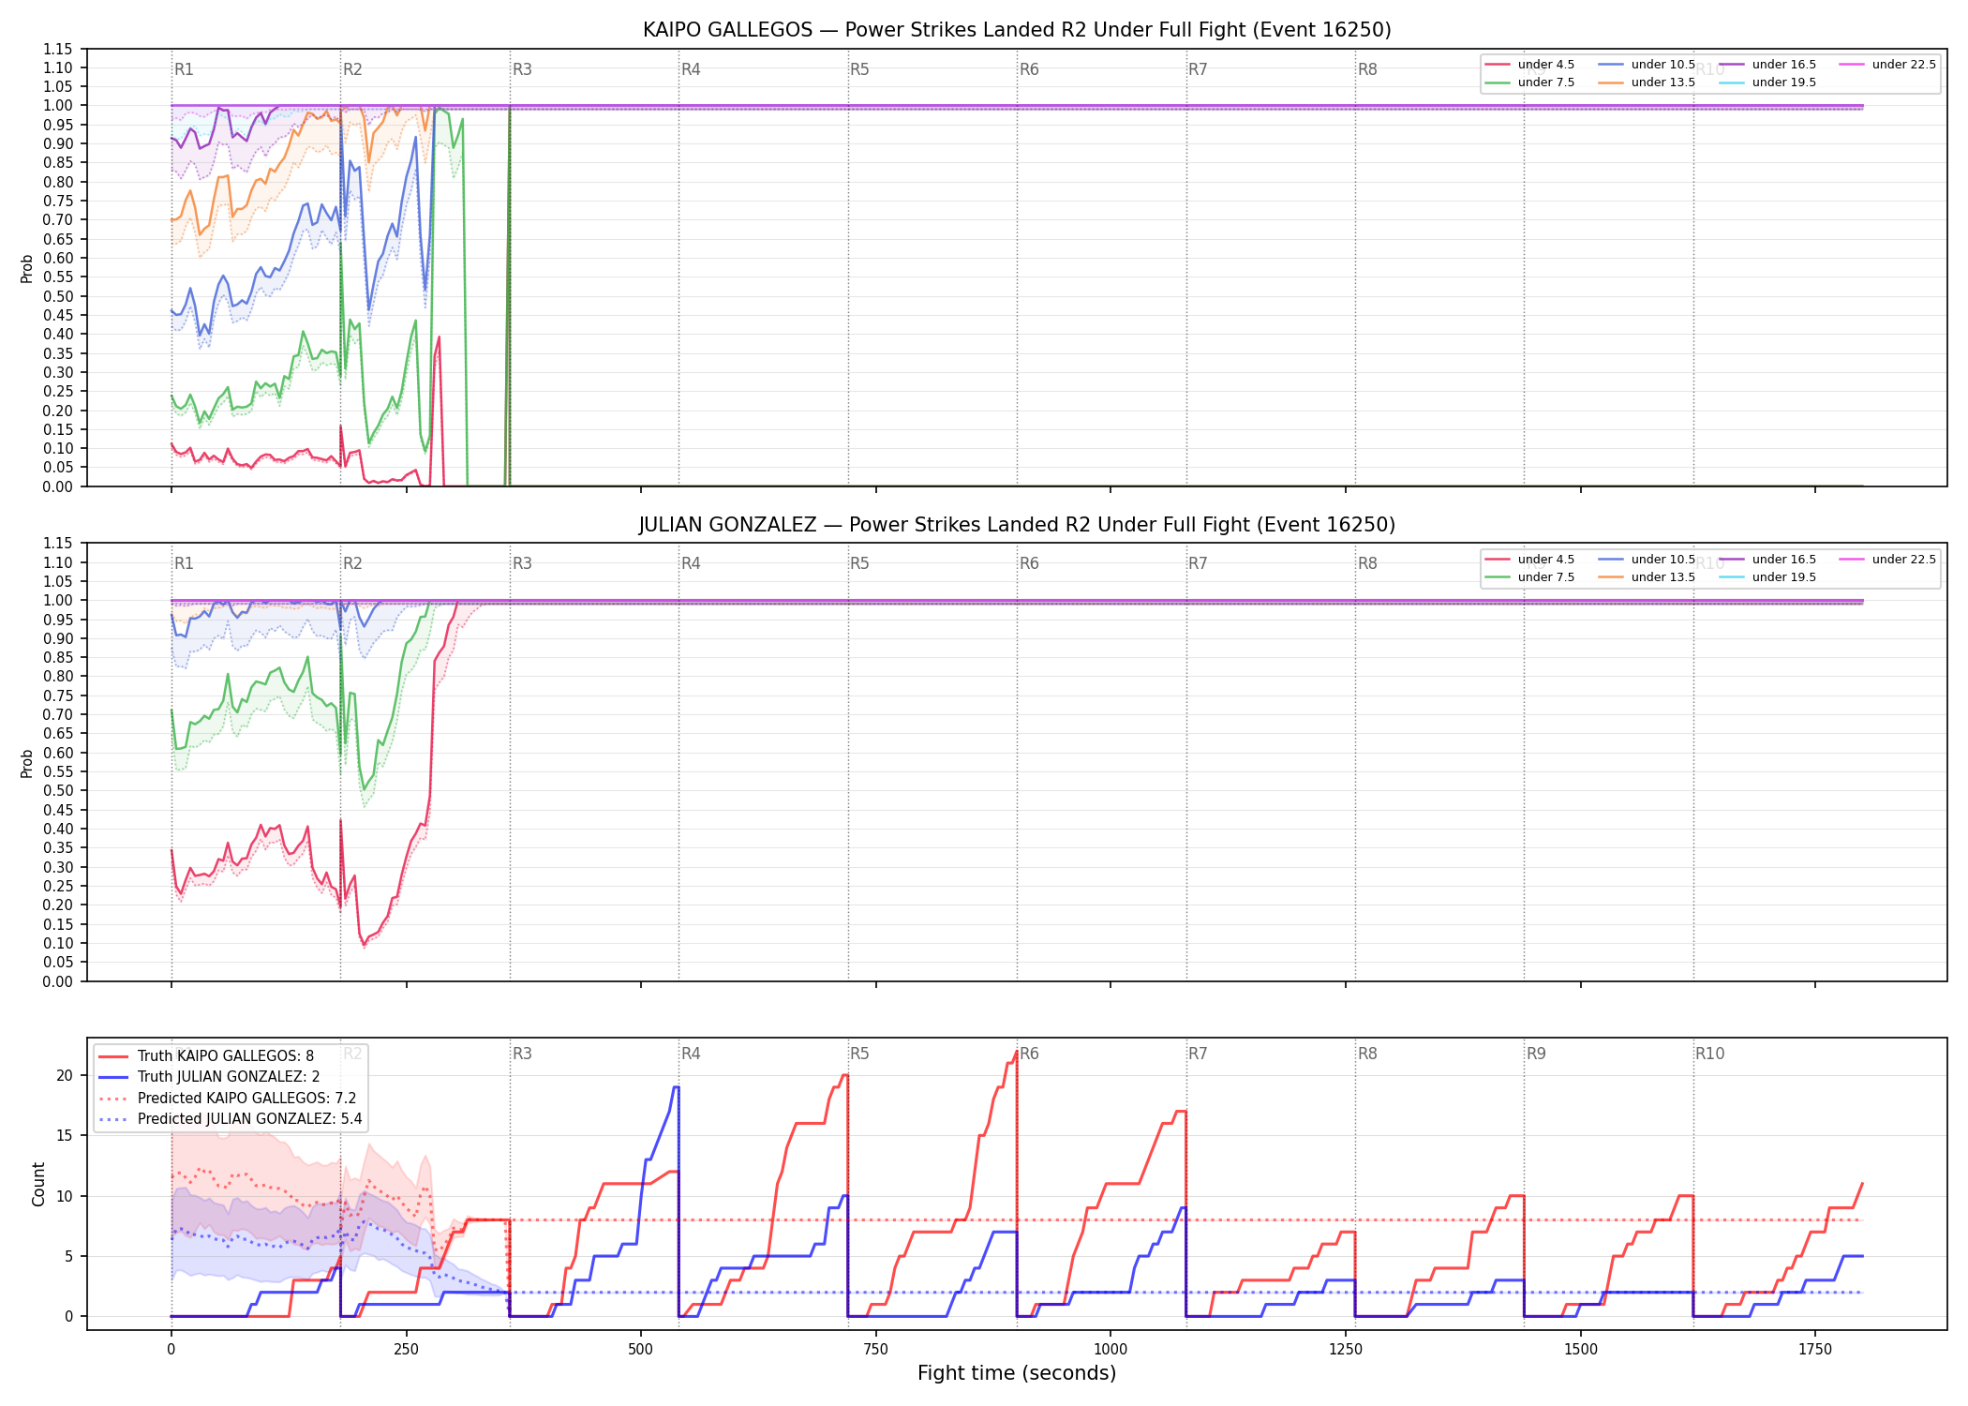Click 'under 13.5' legend entry in Julian Gonzalez chart
The height and width of the screenshot is (1406, 1968).
1647,577
